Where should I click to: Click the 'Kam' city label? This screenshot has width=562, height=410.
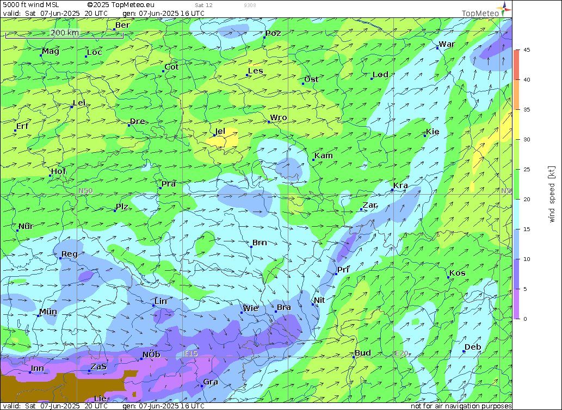point(324,156)
